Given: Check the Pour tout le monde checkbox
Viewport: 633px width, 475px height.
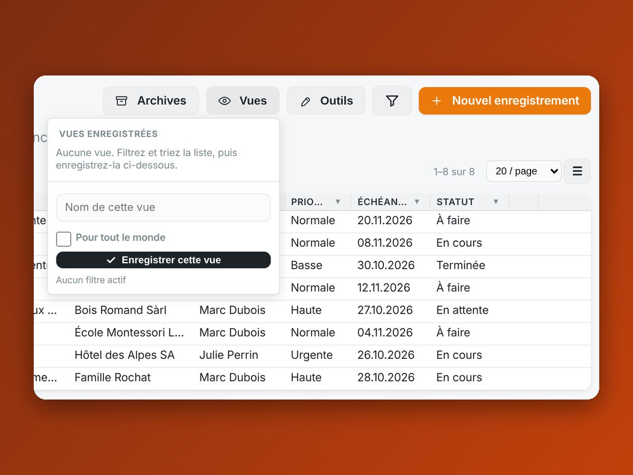Looking at the screenshot, I should [x=64, y=239].
